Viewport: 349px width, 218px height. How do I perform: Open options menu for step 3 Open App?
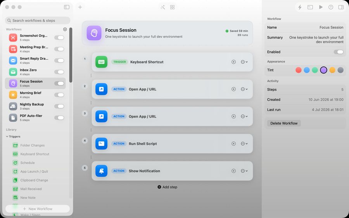click(x=244, y=116)
